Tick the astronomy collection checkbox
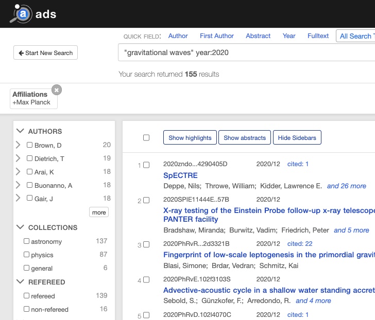This screenshot has height=320, width=375. click(27, 241)
